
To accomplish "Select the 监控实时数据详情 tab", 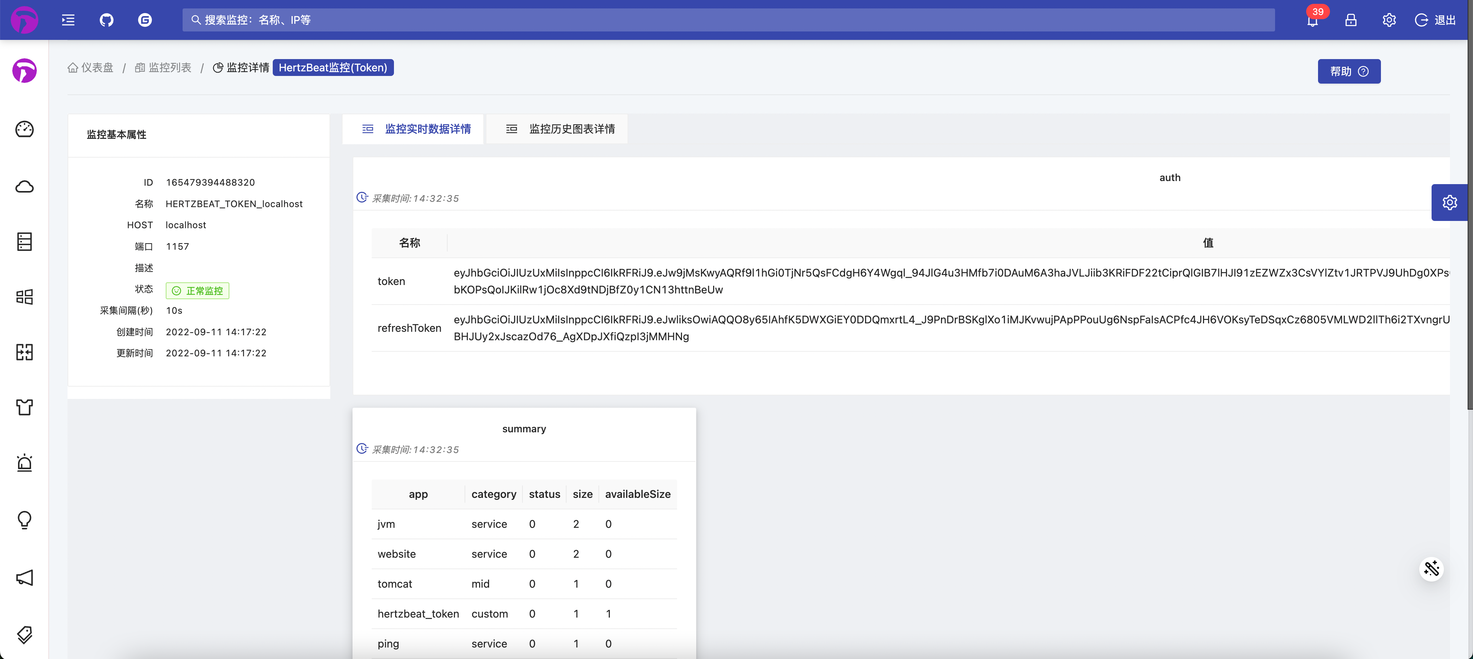I will pos(416,129).
